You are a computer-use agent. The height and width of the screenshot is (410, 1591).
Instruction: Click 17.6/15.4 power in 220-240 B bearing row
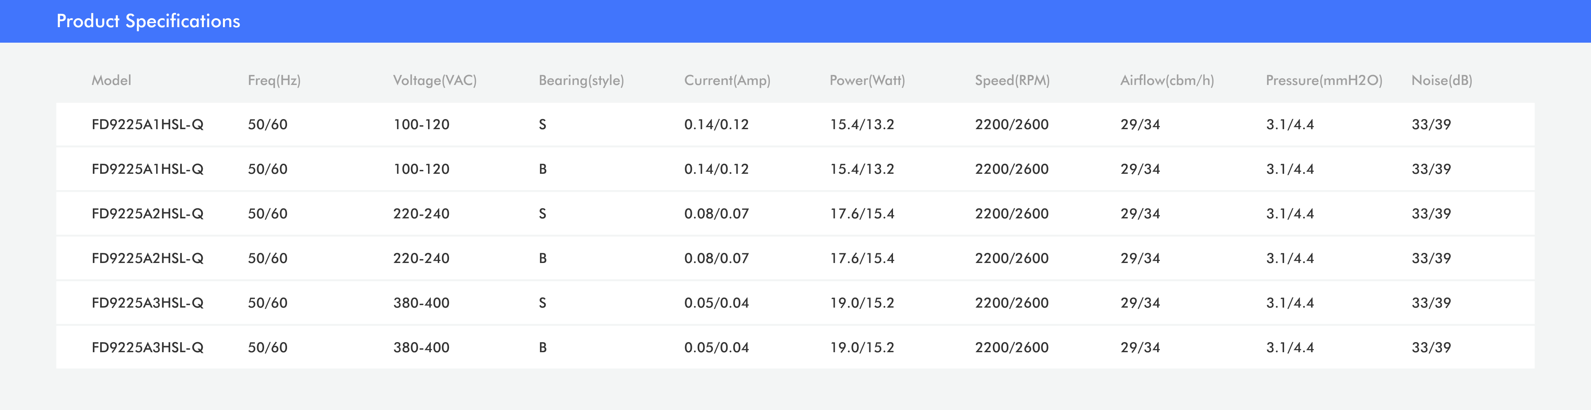(x=862, y=258)
